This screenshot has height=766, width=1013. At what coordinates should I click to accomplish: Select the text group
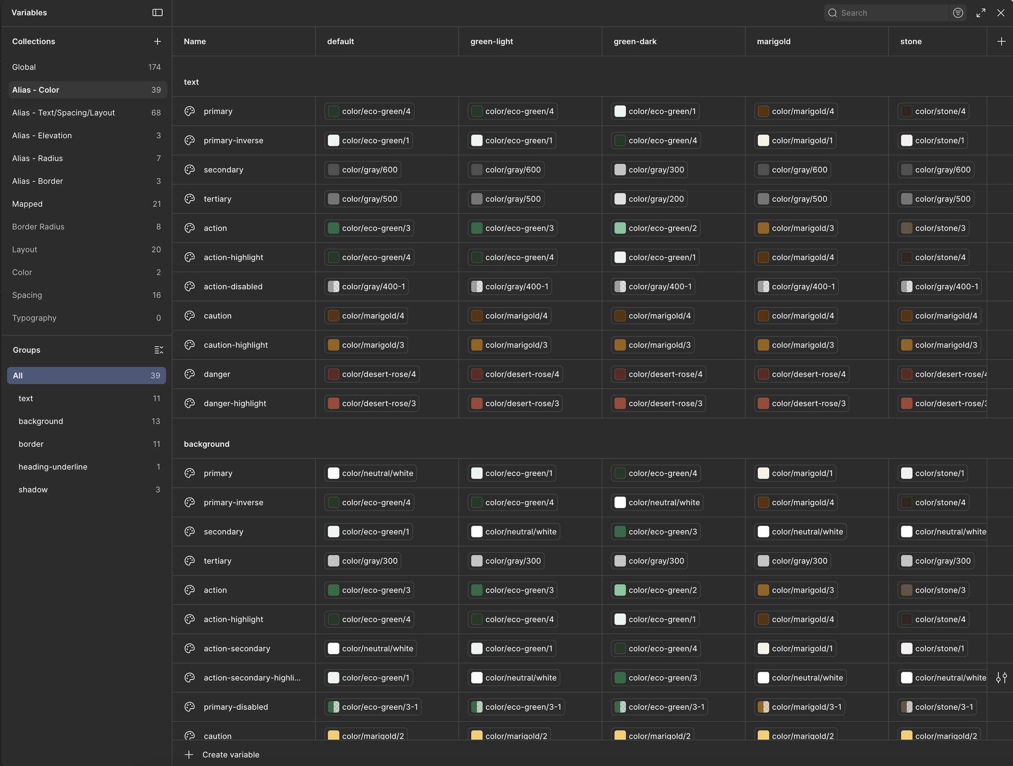coord(87,398)
